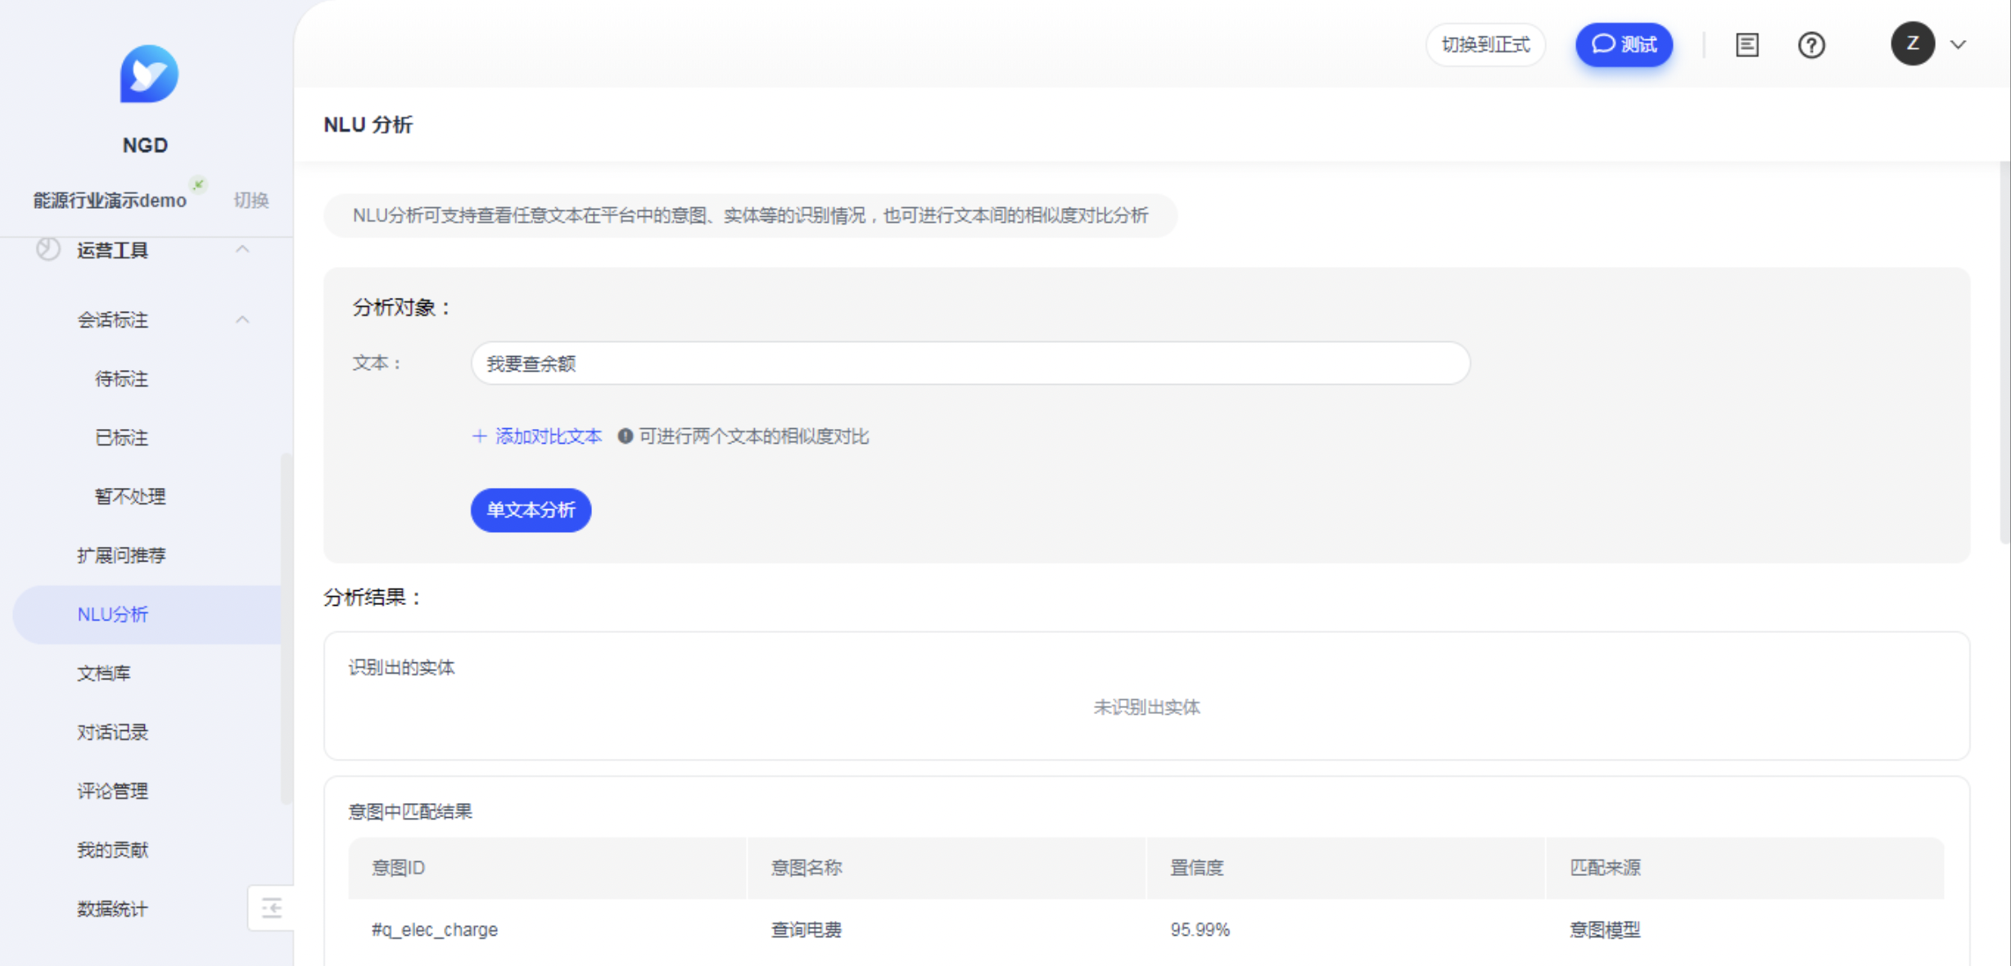
Task: Collapse the 运营工具 menu chevron
Action: click(242, 249)
